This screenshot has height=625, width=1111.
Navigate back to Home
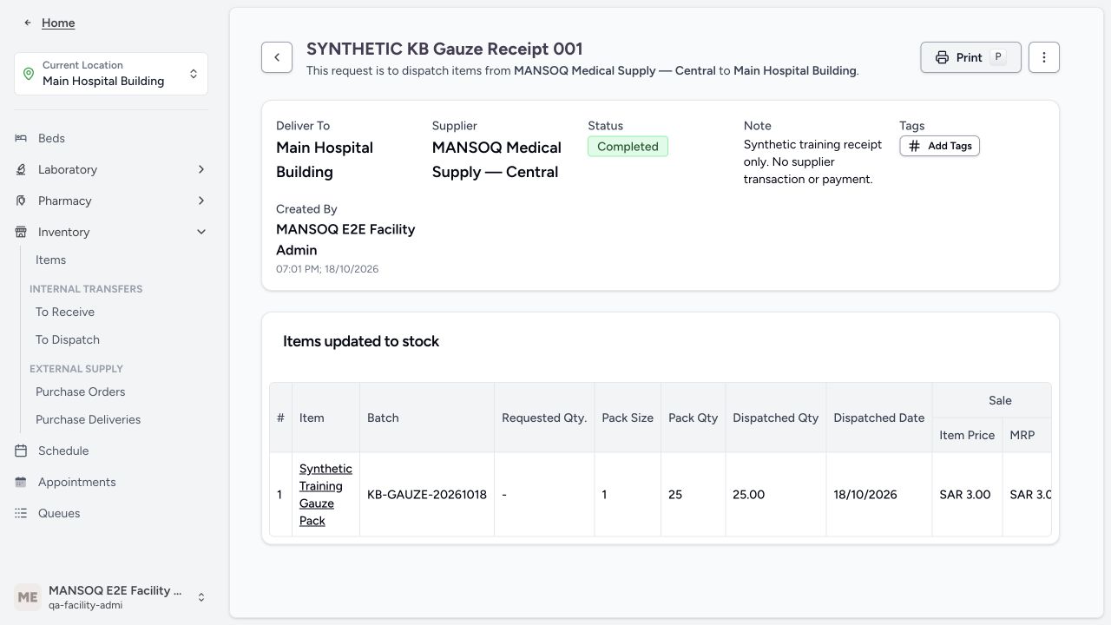(x=58, y=23)
